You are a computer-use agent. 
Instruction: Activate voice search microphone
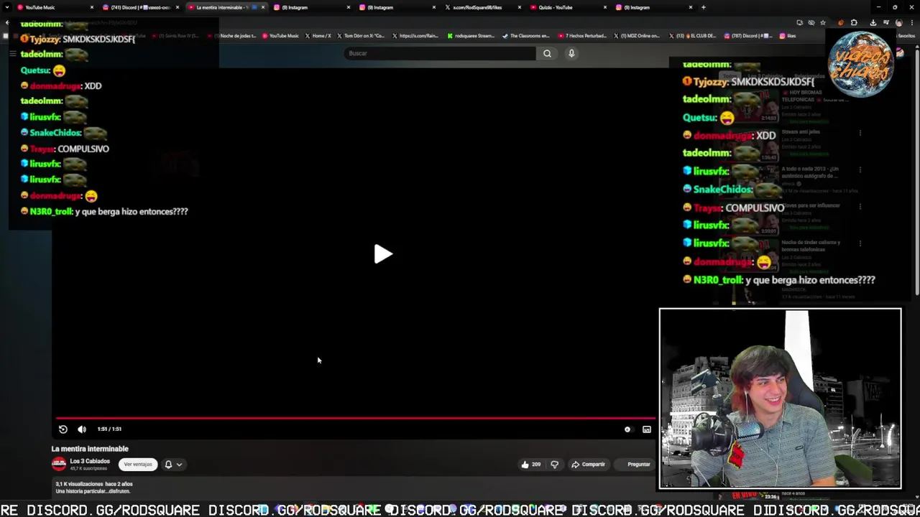571,53
